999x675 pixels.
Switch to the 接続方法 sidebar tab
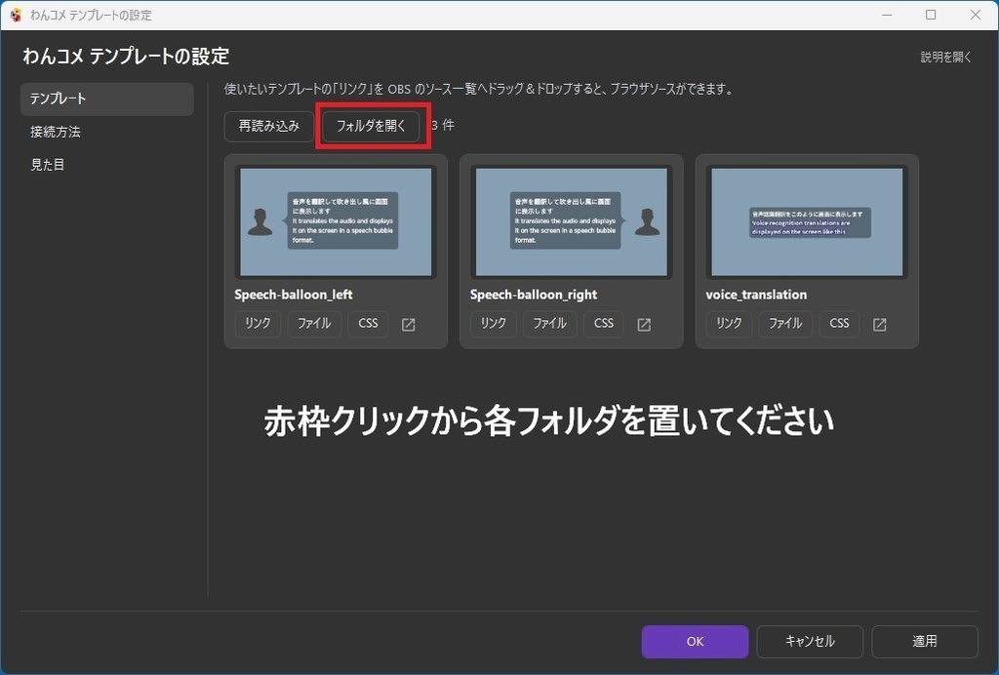tap(107, 132)
